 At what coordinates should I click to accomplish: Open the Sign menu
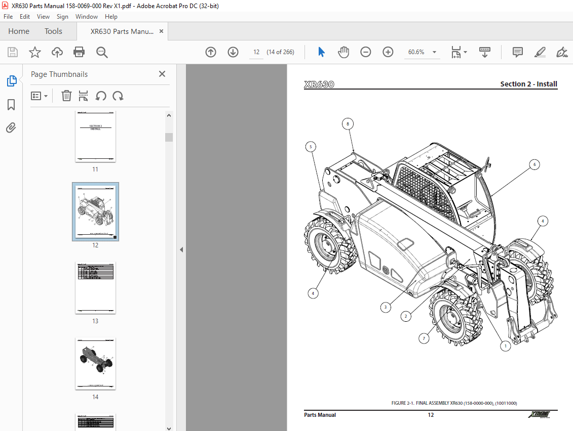coord(62,16)
